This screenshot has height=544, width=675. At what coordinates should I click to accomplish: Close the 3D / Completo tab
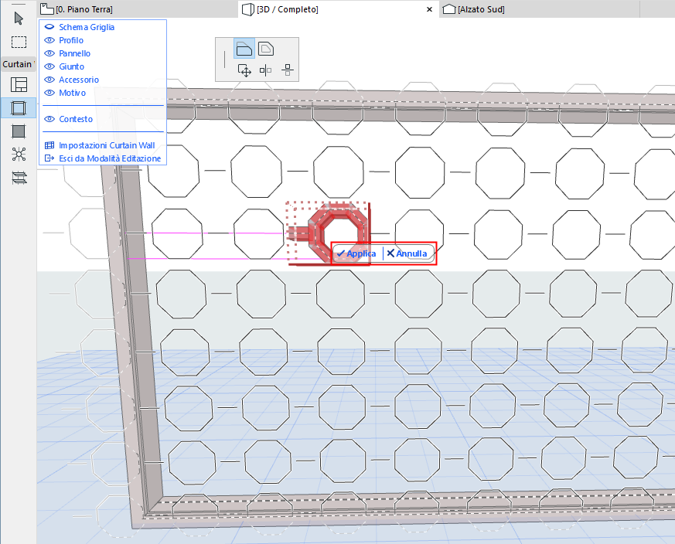click(429, 9)
